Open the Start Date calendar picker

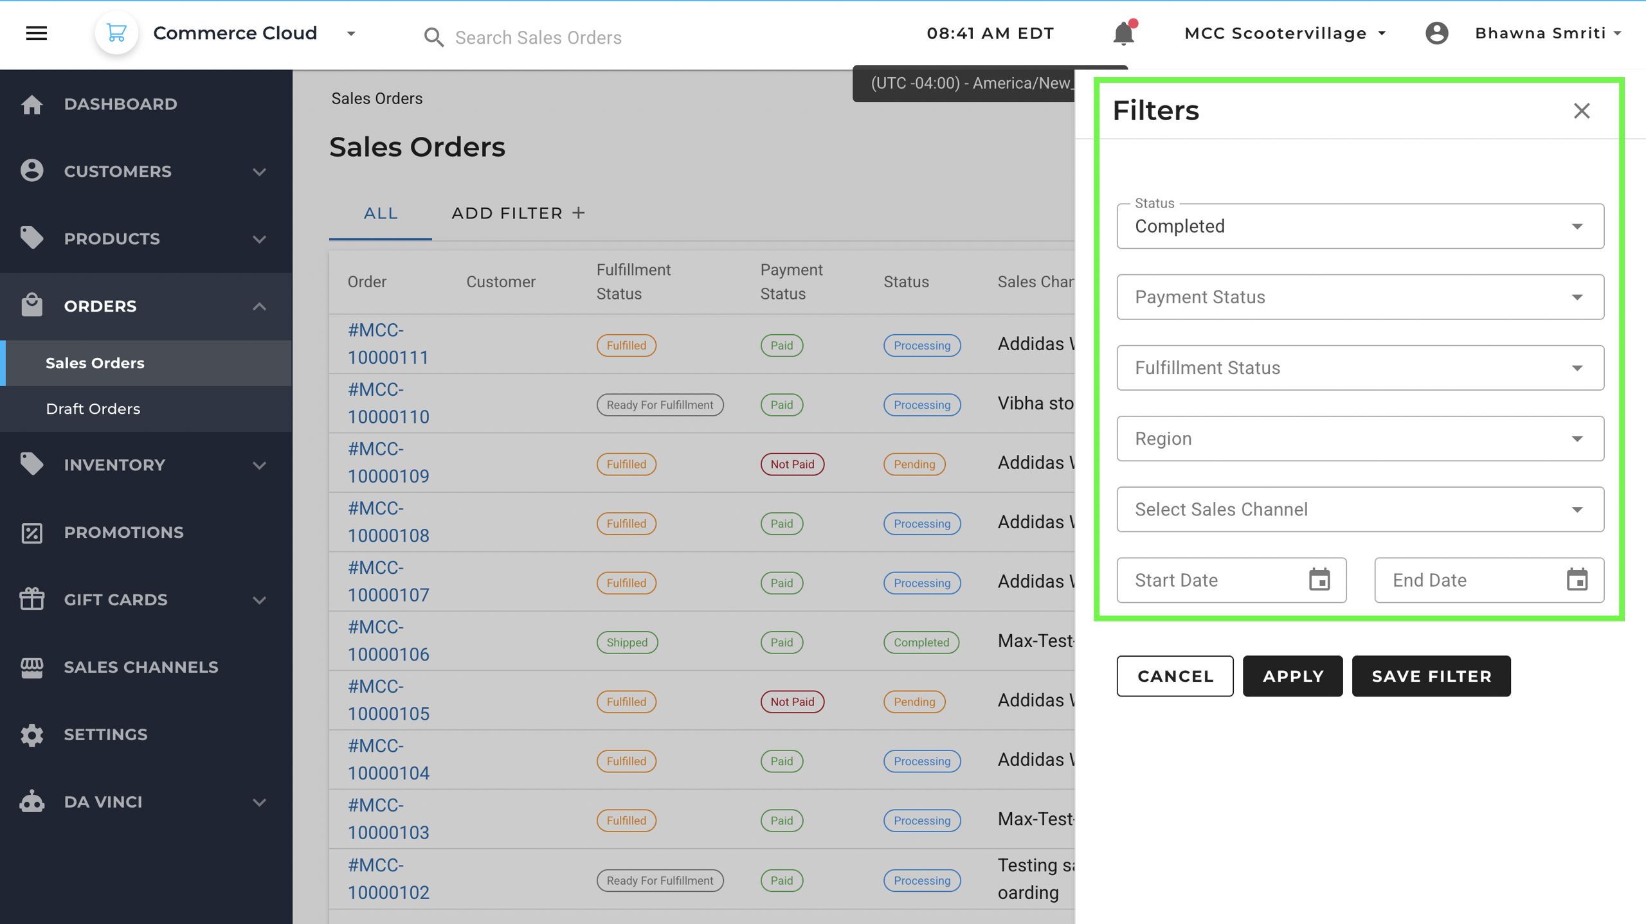pos(1319,580)
